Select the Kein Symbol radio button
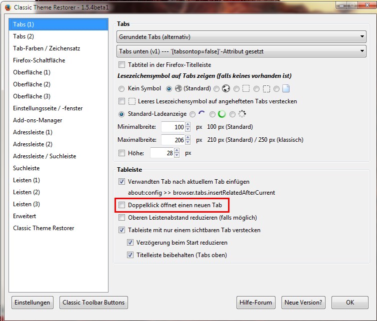This screenshot has height=321, width=377. 121,89
